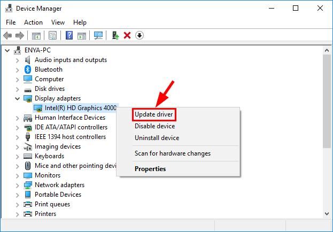Click the Scan for hardware changes monitor icon
The width and height of the screenshot is (333, 232).
98,35
